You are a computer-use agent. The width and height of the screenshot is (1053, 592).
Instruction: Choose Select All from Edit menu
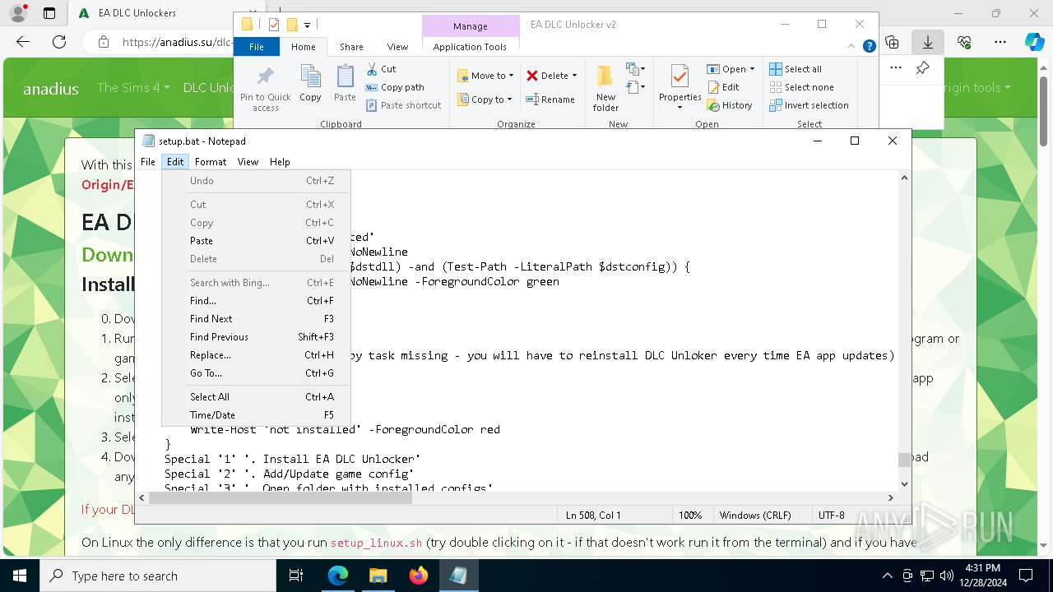[x=257, y=397]
